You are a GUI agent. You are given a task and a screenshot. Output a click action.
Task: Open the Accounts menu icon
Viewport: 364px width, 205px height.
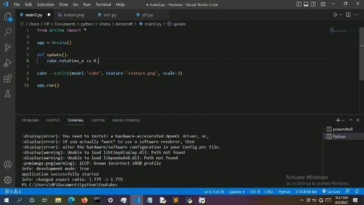tap(7, 165)
